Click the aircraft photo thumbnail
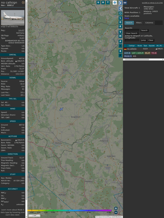Screen dimensions: 164x218 click(13, 18)
